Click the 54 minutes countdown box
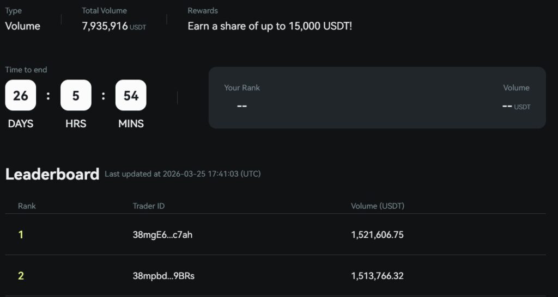The height and width of the screenshot is (297, 558). coord(131,96)
